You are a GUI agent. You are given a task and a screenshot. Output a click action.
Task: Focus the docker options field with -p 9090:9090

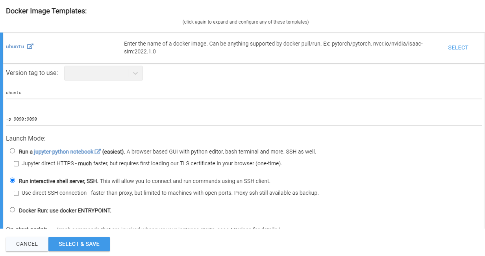pyautogui.click(x=244, y=119)
